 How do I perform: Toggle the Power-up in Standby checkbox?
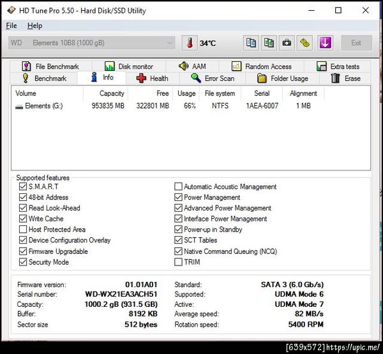click(x=178, y=229)
